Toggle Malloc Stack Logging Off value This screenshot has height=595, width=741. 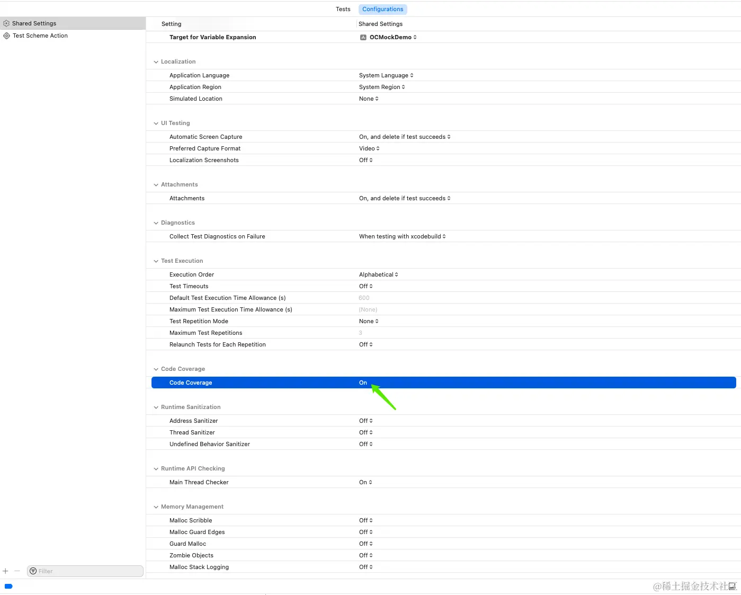point(366,567)
